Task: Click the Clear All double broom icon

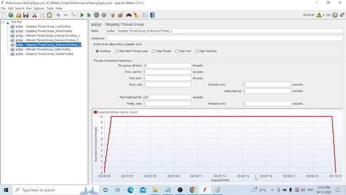Action: coord(120,15)
